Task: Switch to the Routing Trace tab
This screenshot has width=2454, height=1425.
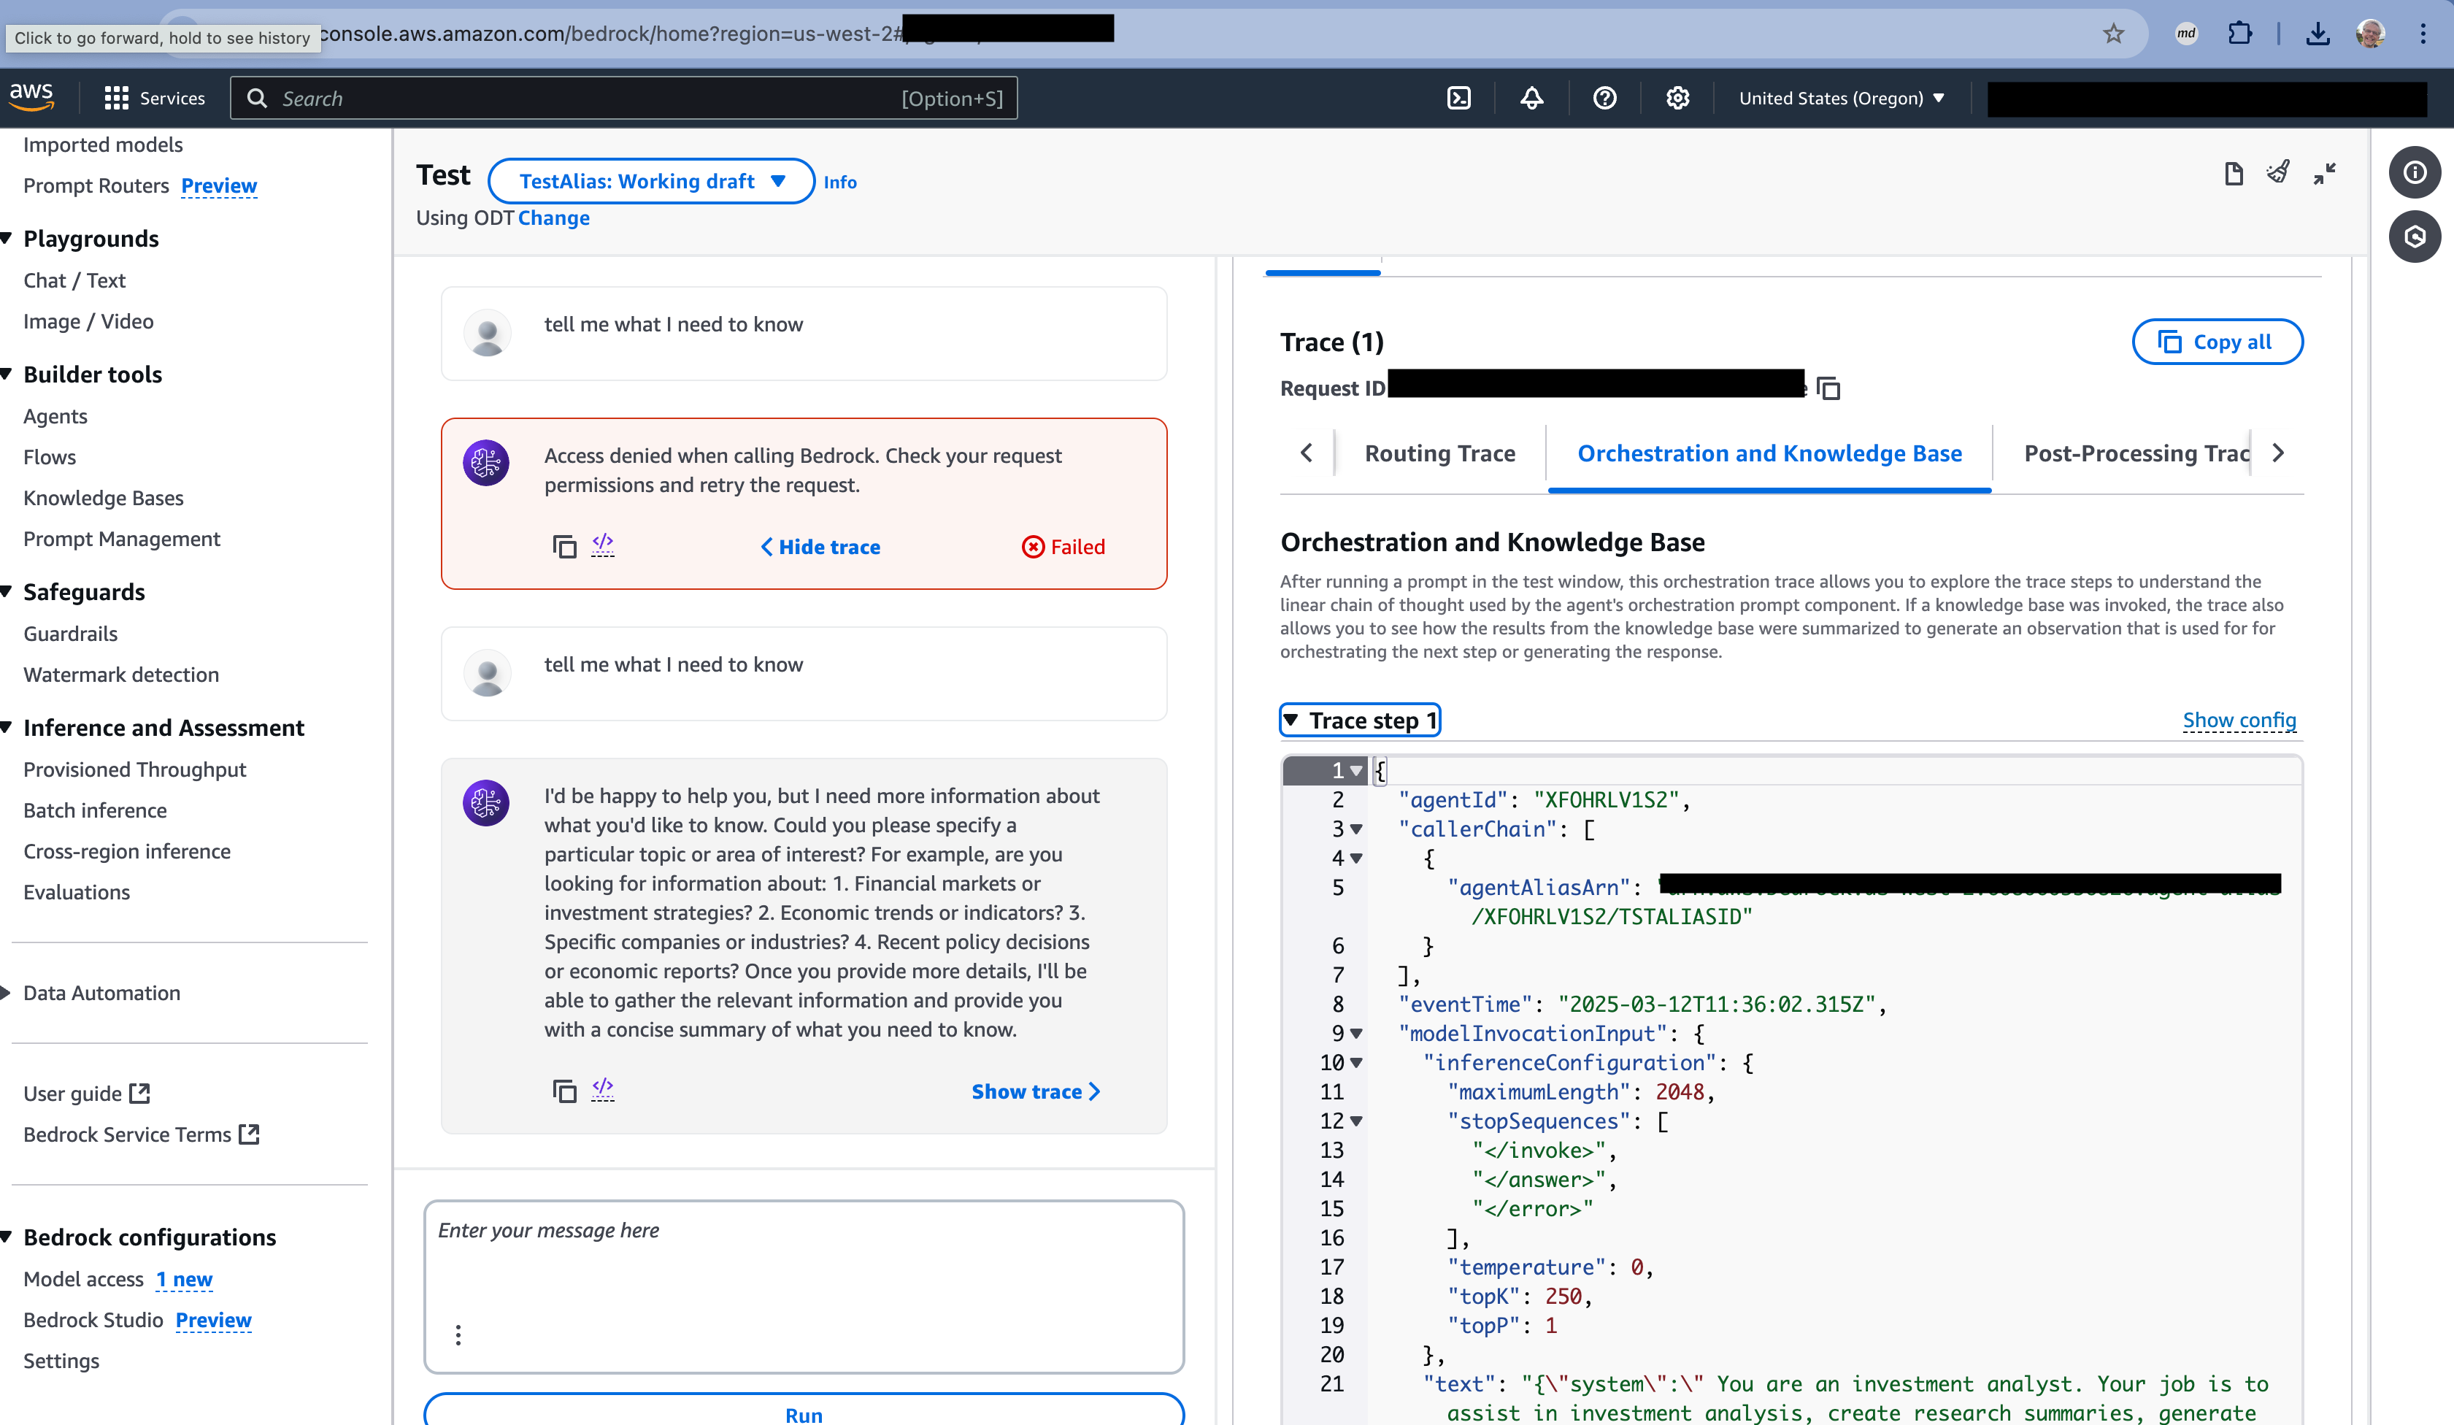Action: (1439, 453)
